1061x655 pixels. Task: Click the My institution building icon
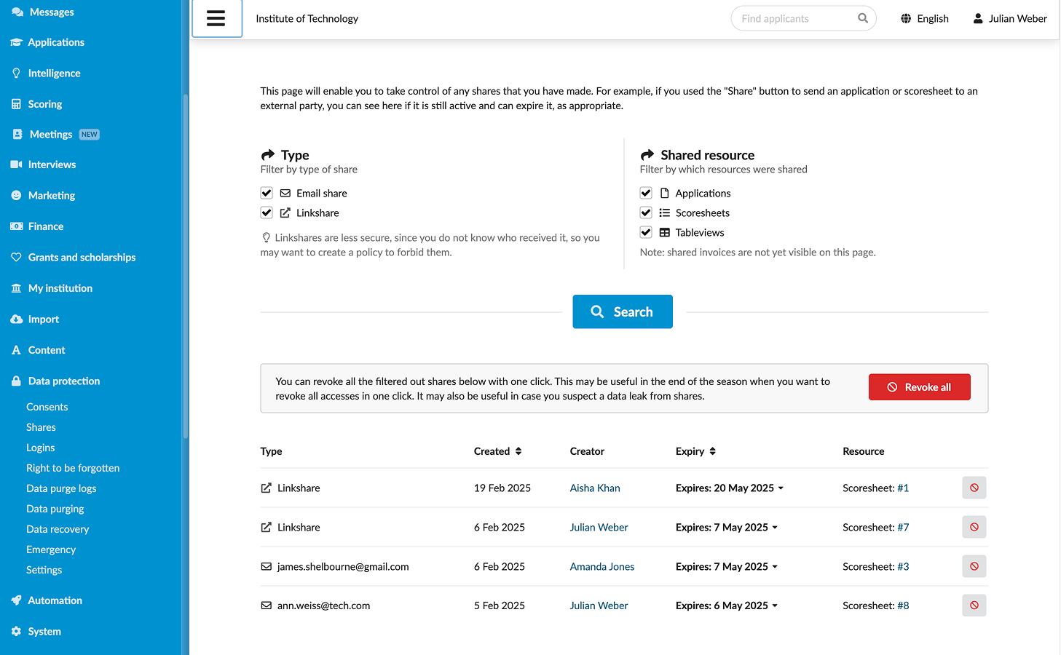pos(17,288)
